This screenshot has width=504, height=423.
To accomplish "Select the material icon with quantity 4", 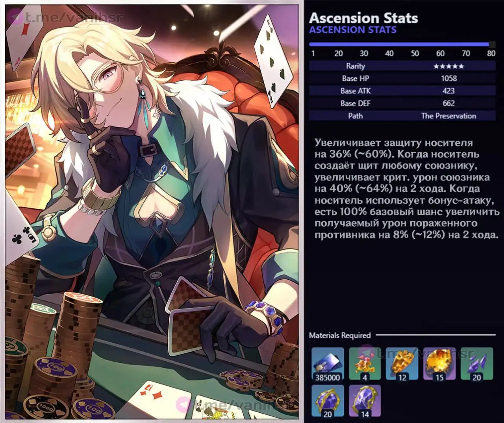I will (x=365, y=364).
